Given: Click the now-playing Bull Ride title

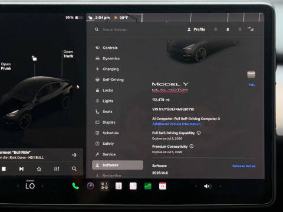Looking at the screenshot, I should [15, 152].
